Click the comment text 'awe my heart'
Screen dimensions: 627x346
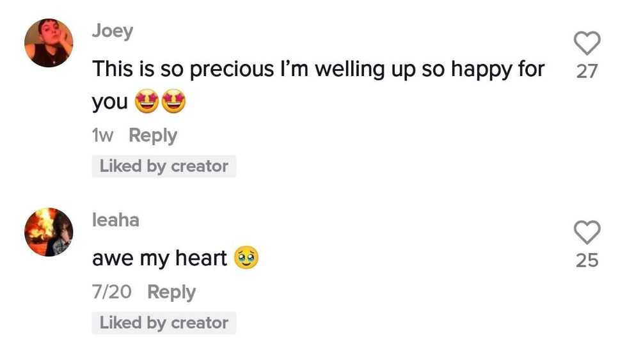point(160,258)
